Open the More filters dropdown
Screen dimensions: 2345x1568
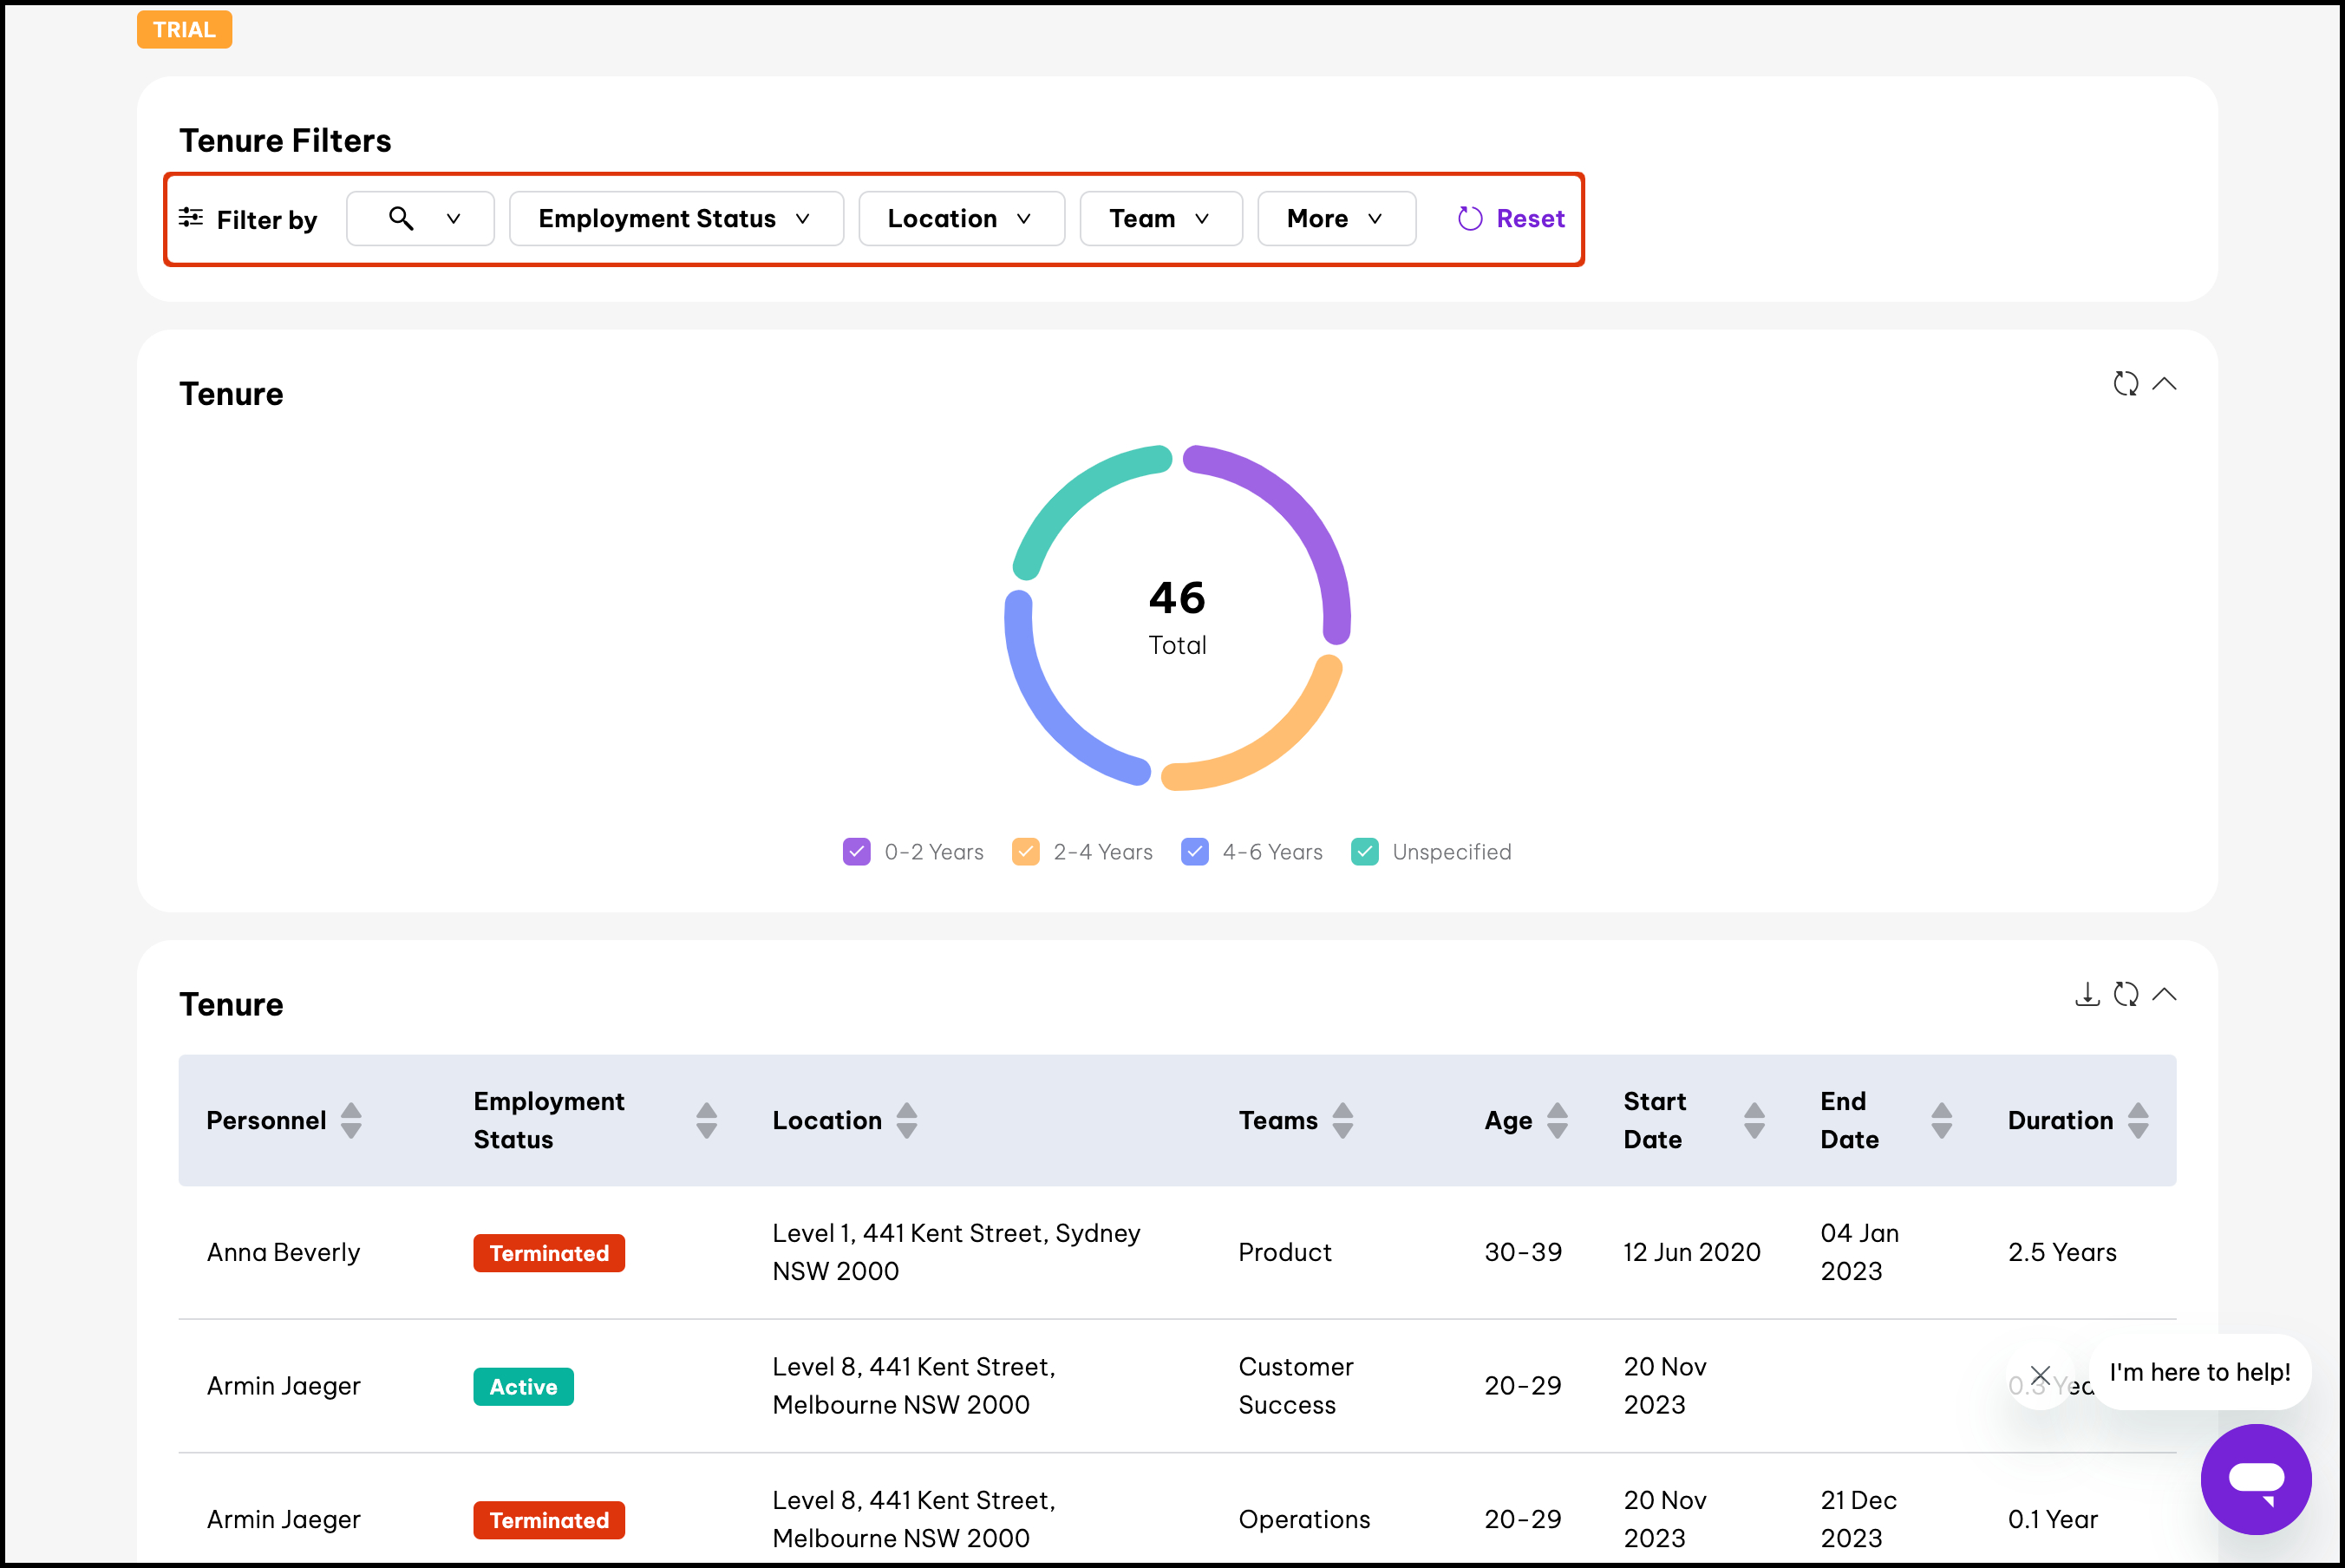click(x=1335, y=219)
